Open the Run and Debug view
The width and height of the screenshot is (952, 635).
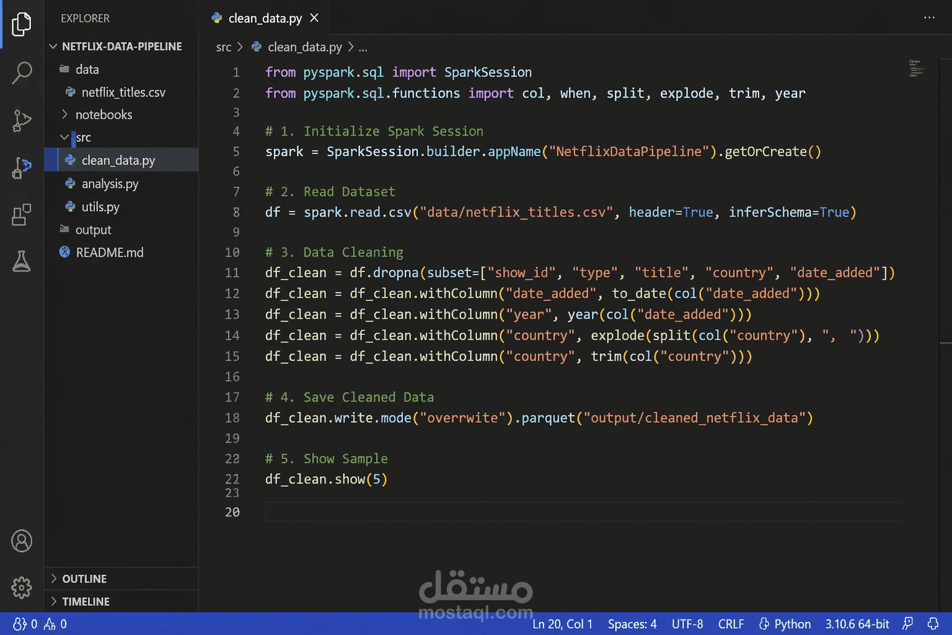click(x=22, y=167)
